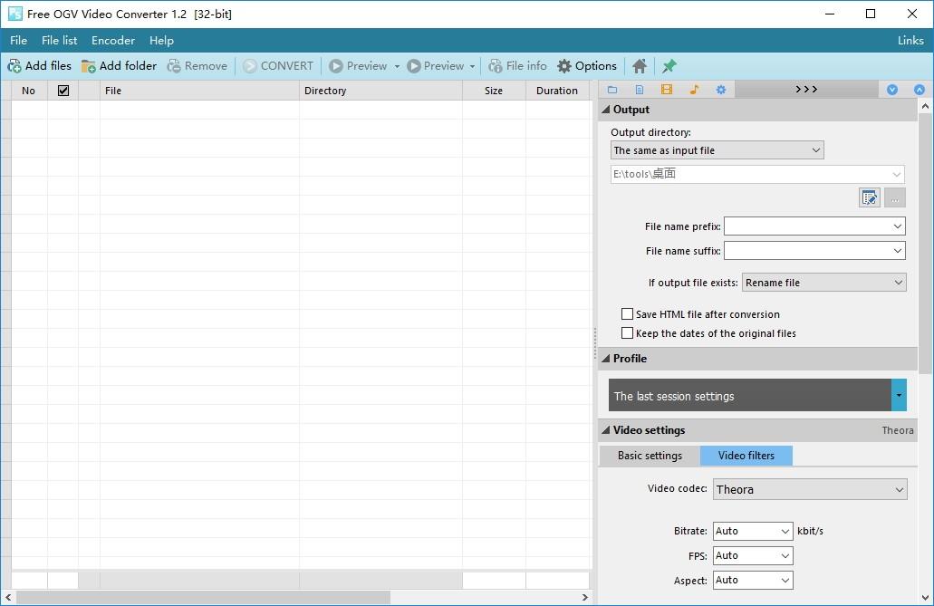Switch to the Video filters tab

746,456
